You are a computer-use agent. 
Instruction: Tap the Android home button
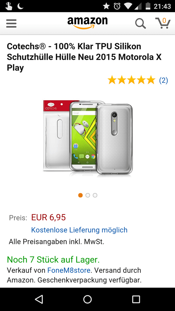[x=87, y=299]
